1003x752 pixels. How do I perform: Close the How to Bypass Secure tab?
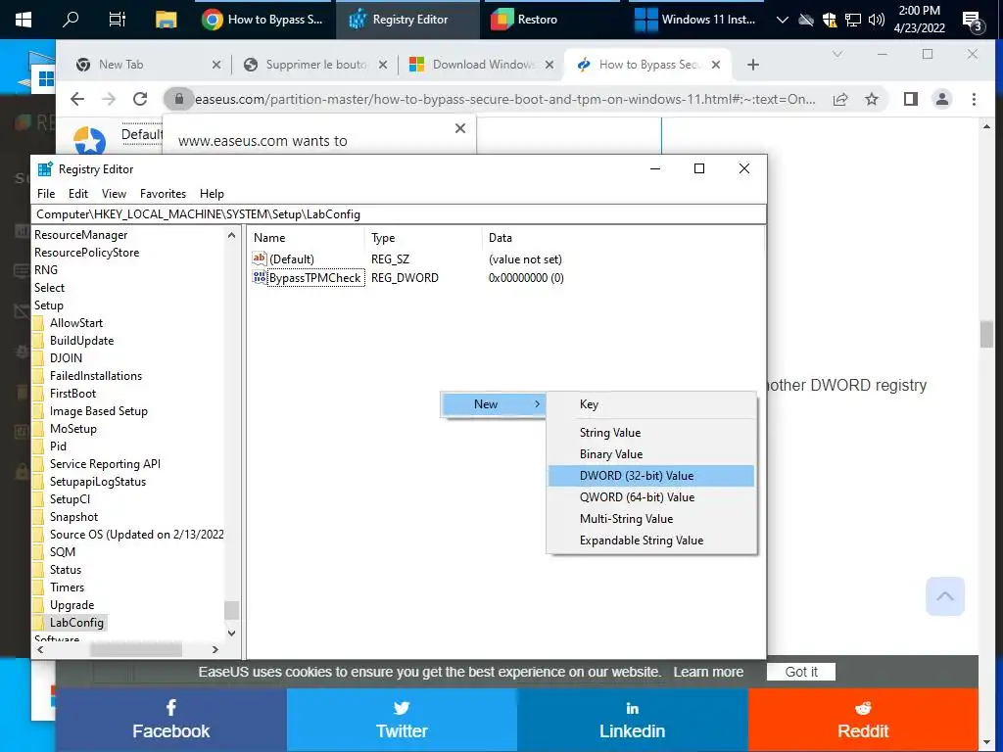(716, 65)
